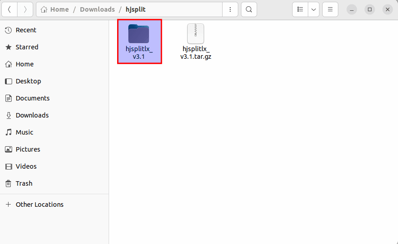Switch to list view
Viewport: 398px width, 244px height.
point(300,9)
